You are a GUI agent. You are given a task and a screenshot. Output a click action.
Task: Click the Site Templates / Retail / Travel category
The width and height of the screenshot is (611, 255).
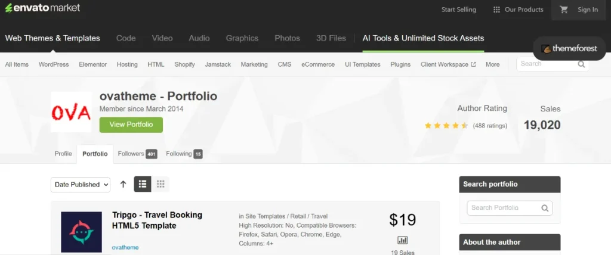(286, 216)
